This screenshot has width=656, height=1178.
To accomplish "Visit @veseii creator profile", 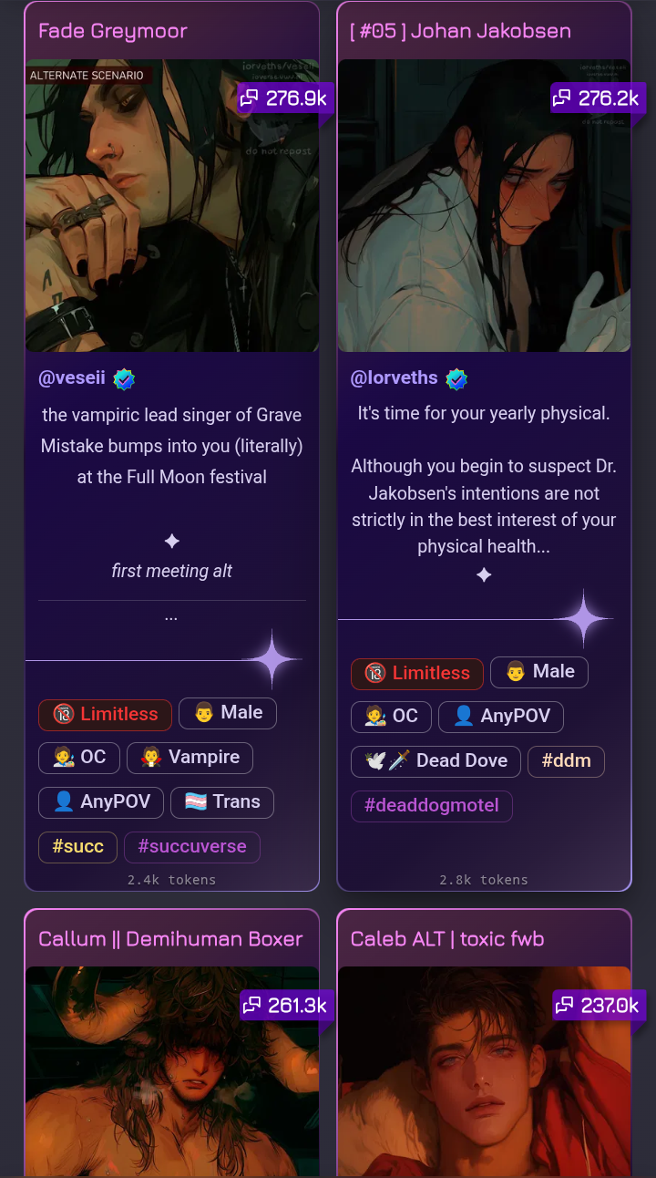I will pos(72,378).
